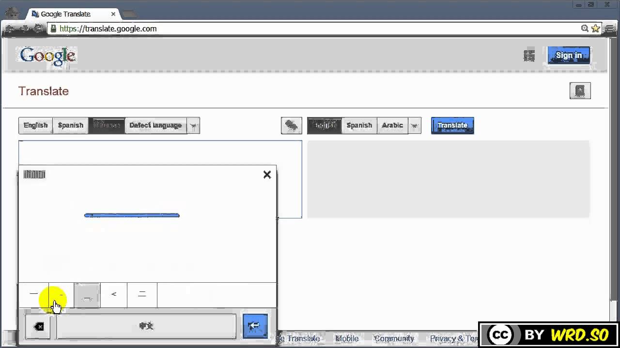Click the blue enter key in handwriting panel

point(255,326)
